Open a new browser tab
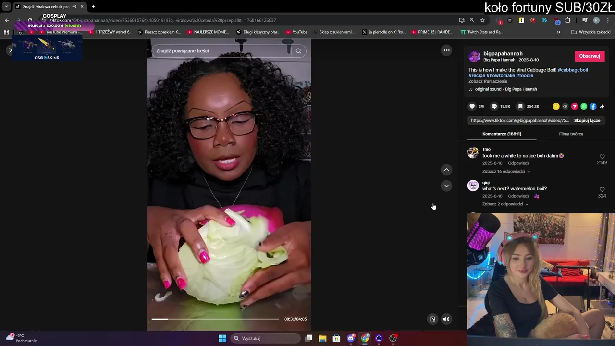 (93, 7)
